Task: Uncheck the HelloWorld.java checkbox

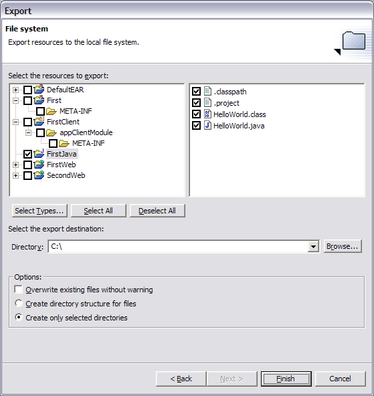Action: tap(196, 125)
